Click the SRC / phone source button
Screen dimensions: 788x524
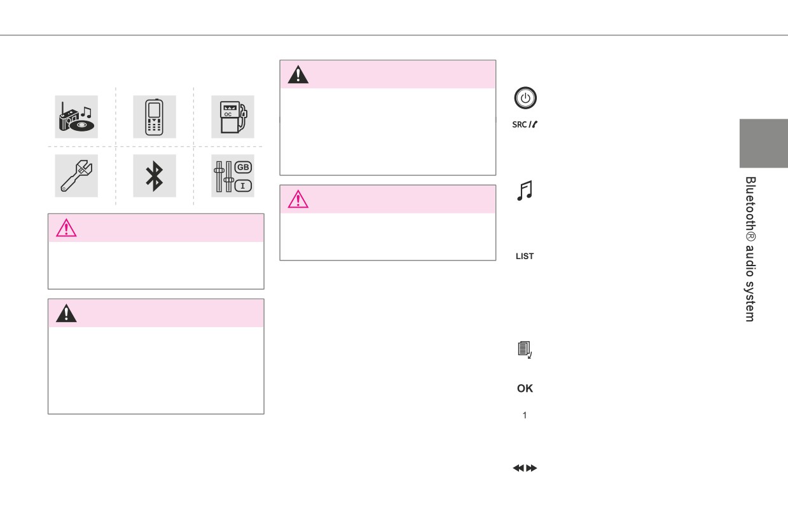click(525, 124)
